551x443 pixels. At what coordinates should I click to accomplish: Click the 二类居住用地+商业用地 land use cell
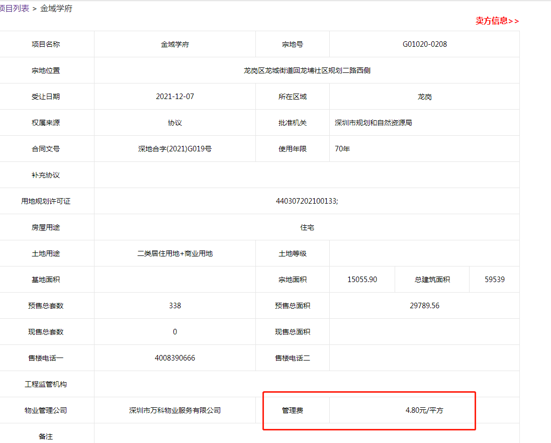click(174, 253)
